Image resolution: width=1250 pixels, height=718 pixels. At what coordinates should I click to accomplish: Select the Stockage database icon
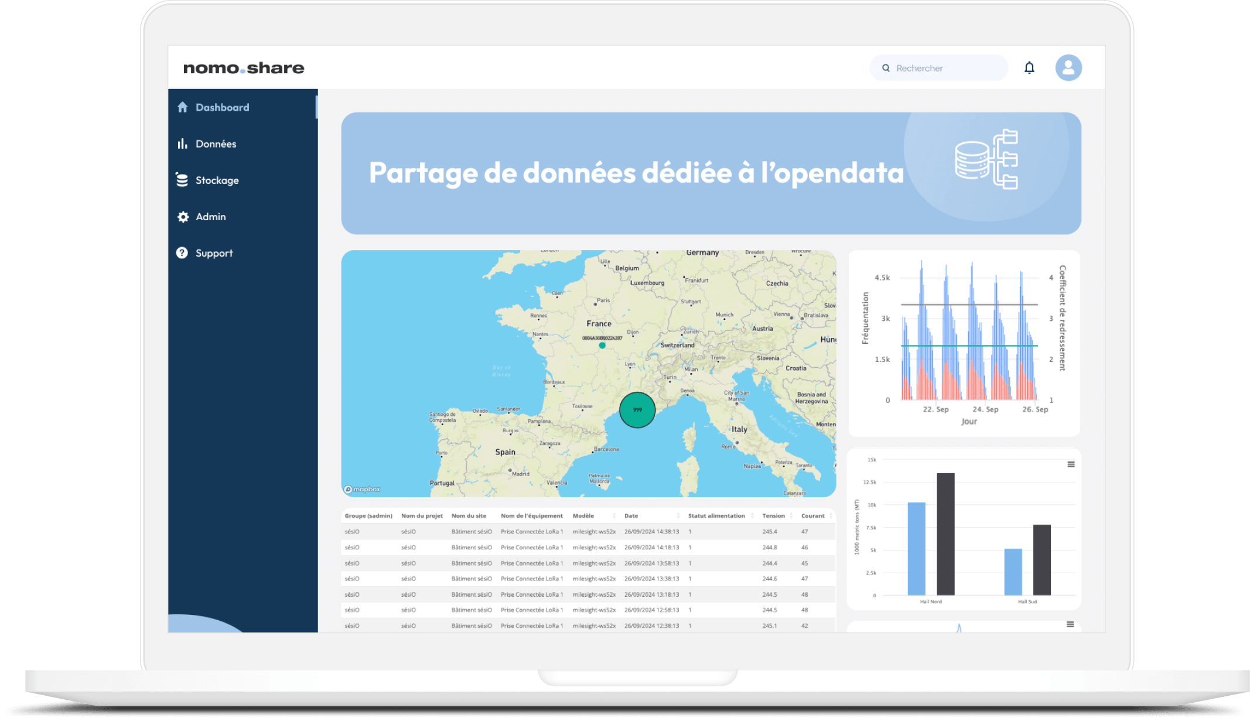(183, 180)
